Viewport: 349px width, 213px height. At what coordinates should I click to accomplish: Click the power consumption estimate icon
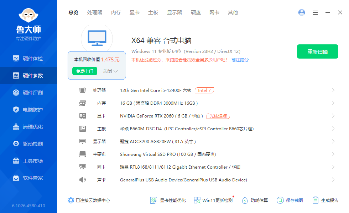pos(245,200)
